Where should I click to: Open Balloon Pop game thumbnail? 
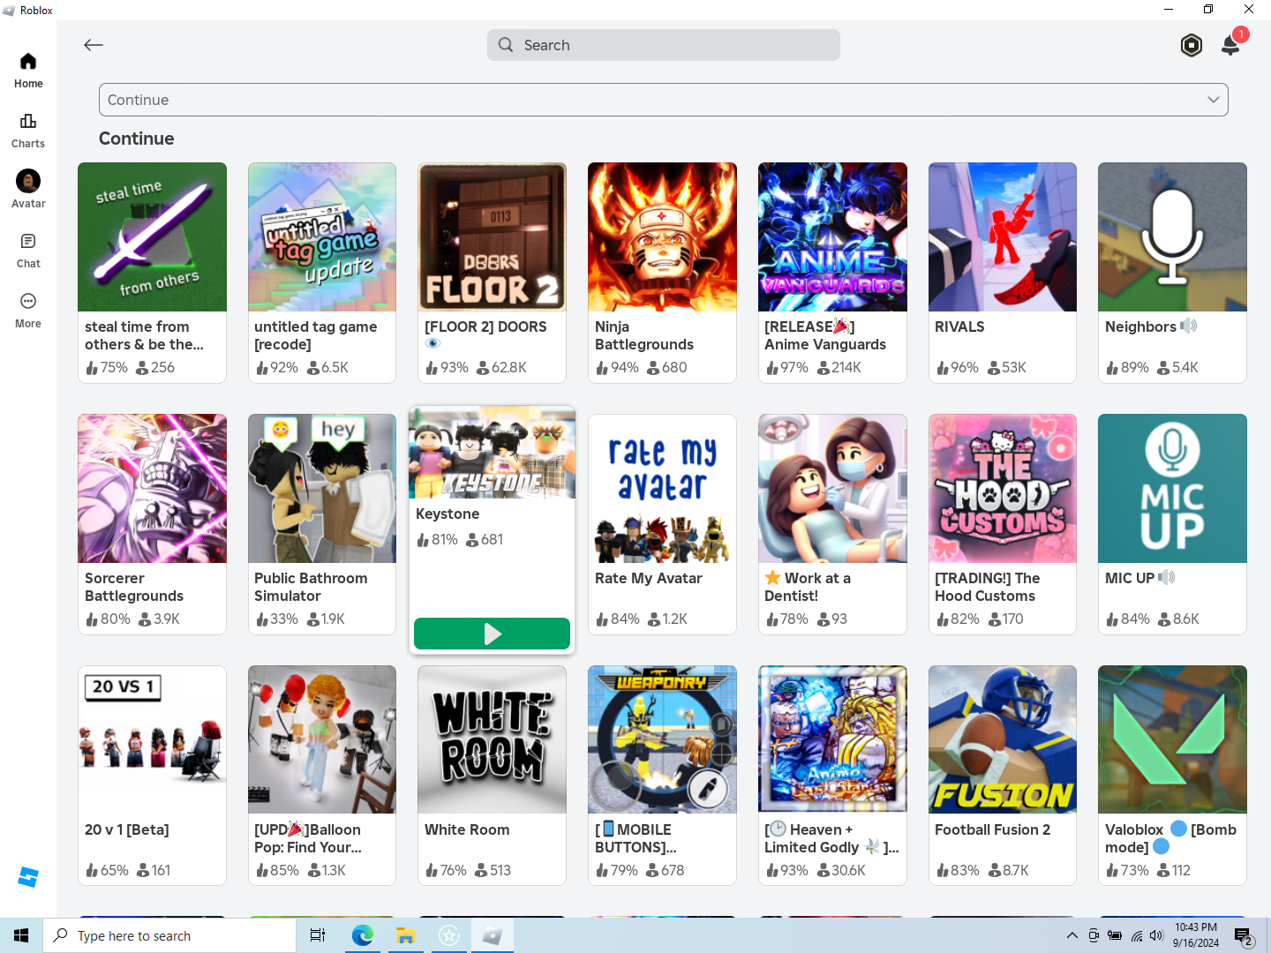322,739
